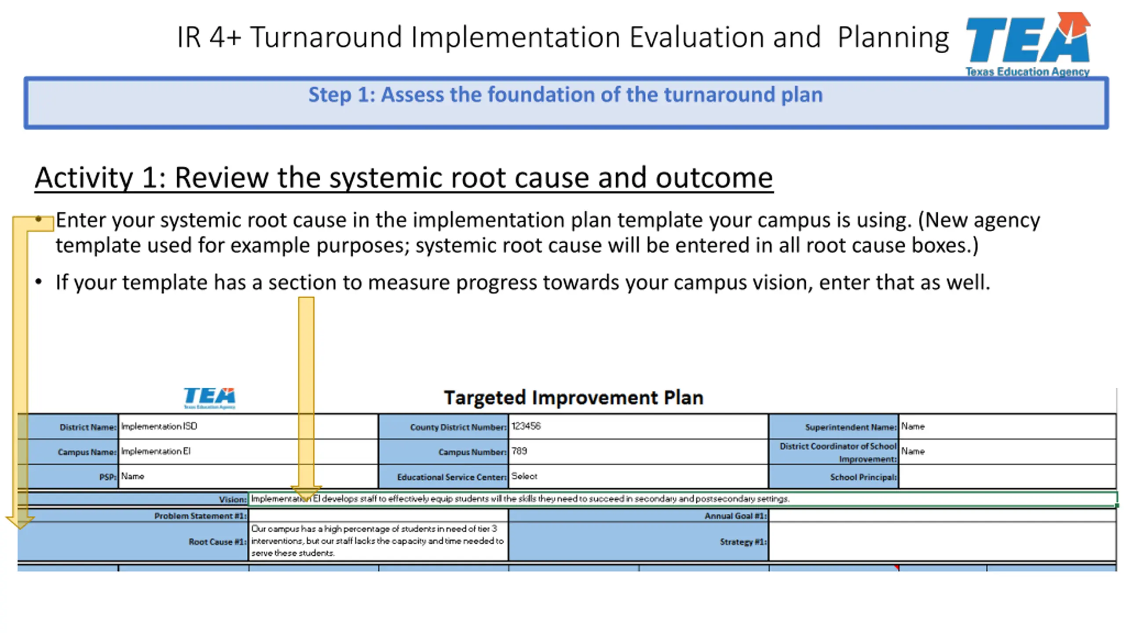Image resolution: width=1126 pixels, height=633 pixels.
Task: Click the Vision statement cell
Action: pos(683,499)
